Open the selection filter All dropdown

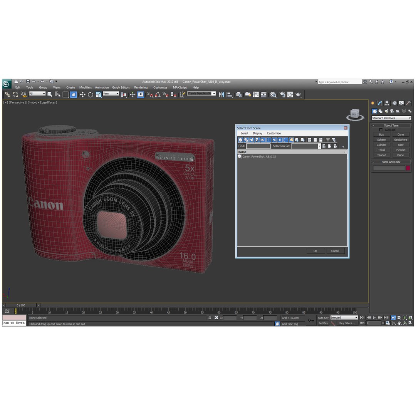coord(37,94)
